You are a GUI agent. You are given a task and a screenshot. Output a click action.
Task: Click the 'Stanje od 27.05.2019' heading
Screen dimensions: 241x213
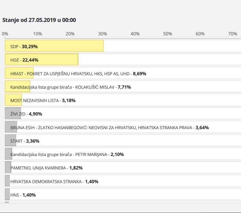(39, 20)
